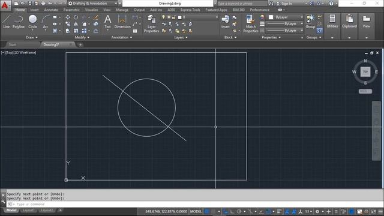Click the WCS label below ViewCube
The width and height of the screenshot is (384, 216).
pos(365,91)
